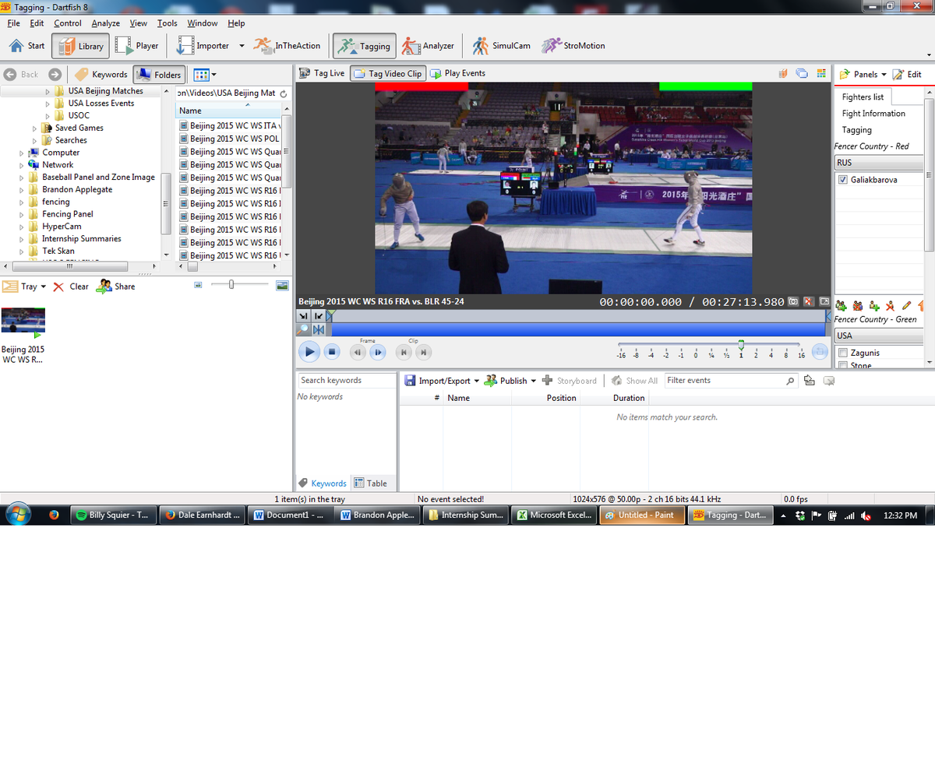Open the Tray dropdown menu
Viewport: 935px width, 777px height.
23,287
